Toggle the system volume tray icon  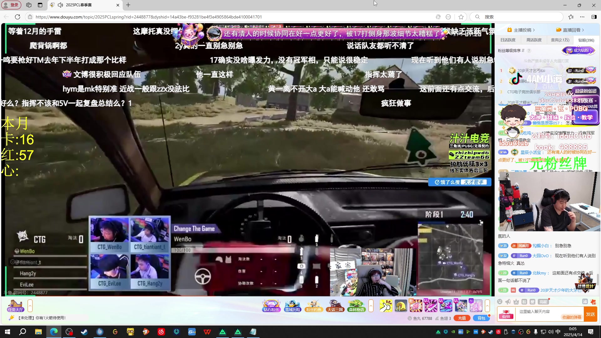551,332
